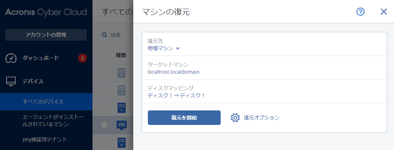Click the Acronis Cyber Cloud logo
The height and width of the screenshot is (150, 394).
[x=46, y=12]
